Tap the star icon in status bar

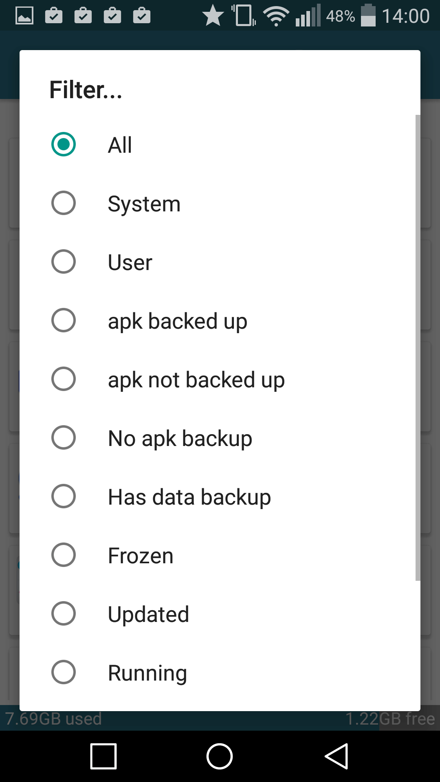tap(213, 16)
